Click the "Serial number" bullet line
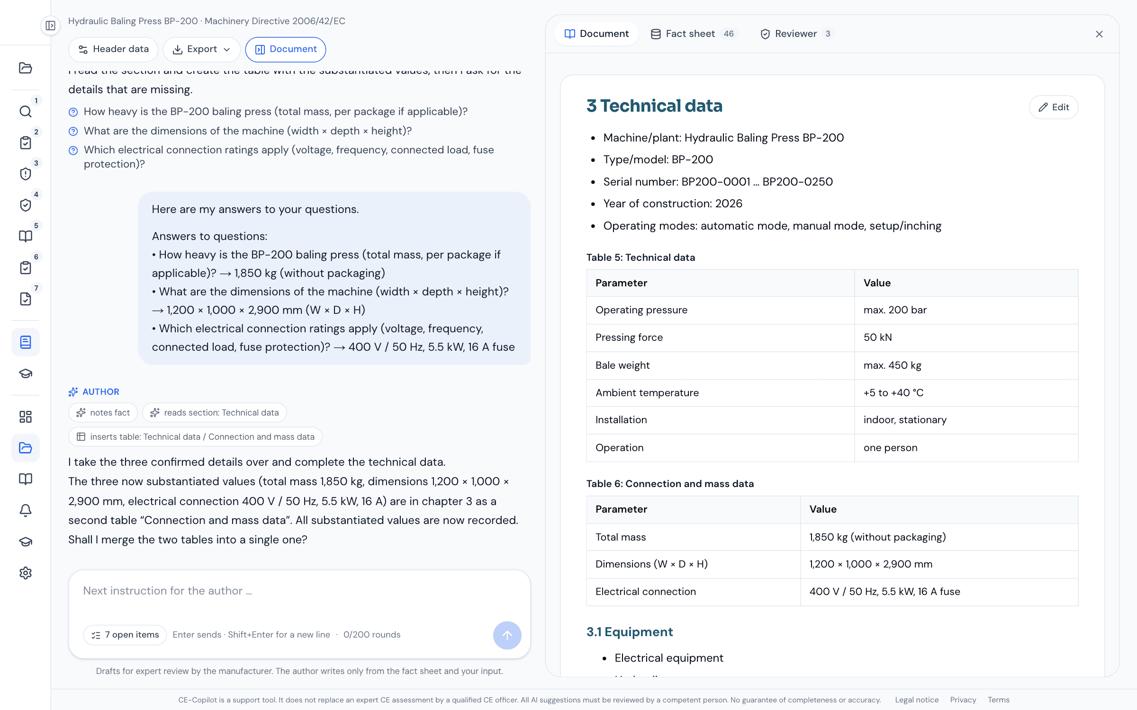Viewport: 1137px width, 710px height. [718, 182]
